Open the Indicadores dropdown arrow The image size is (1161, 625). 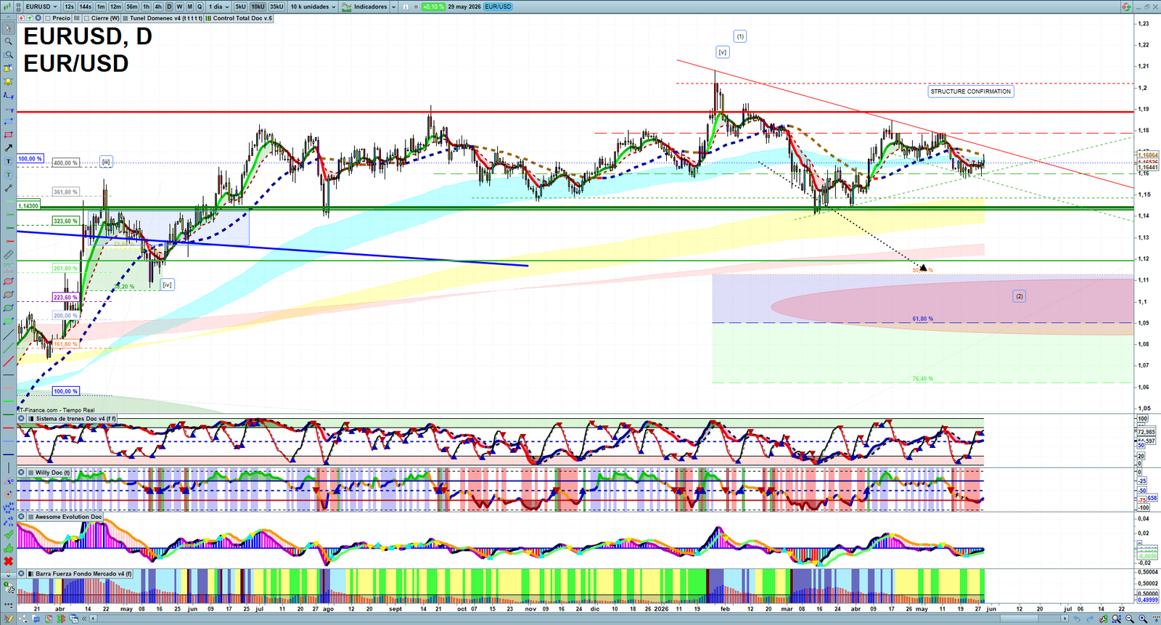coord(393,7)
